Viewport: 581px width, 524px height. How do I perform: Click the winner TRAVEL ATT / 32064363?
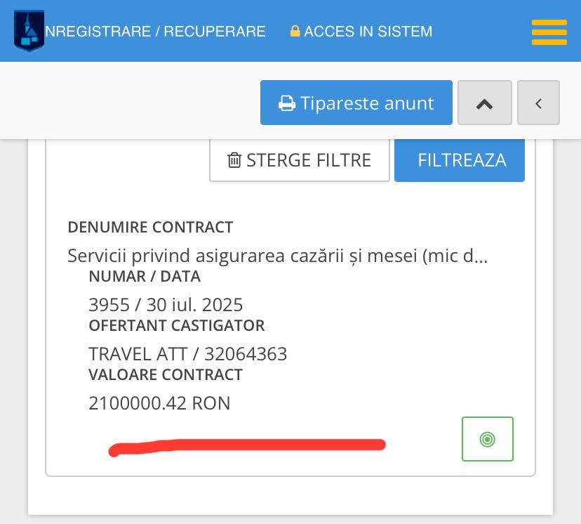coord(187,353)
